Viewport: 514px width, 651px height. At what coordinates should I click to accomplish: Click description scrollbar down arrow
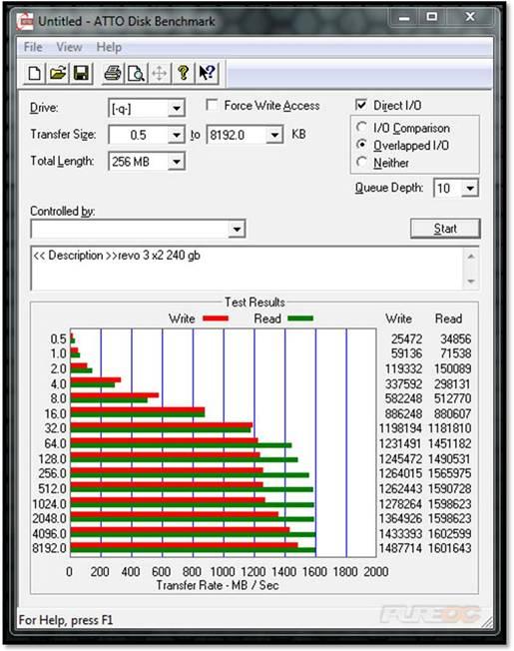coord(471,282)
